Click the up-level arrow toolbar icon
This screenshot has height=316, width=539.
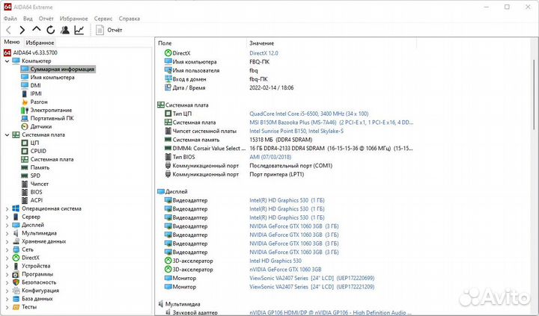pos(37,29)
